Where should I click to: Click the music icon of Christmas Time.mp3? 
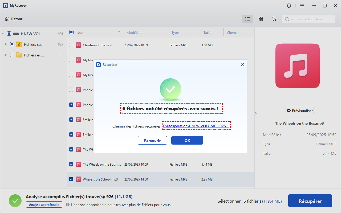pyautogui.click(x=78, y=45)
